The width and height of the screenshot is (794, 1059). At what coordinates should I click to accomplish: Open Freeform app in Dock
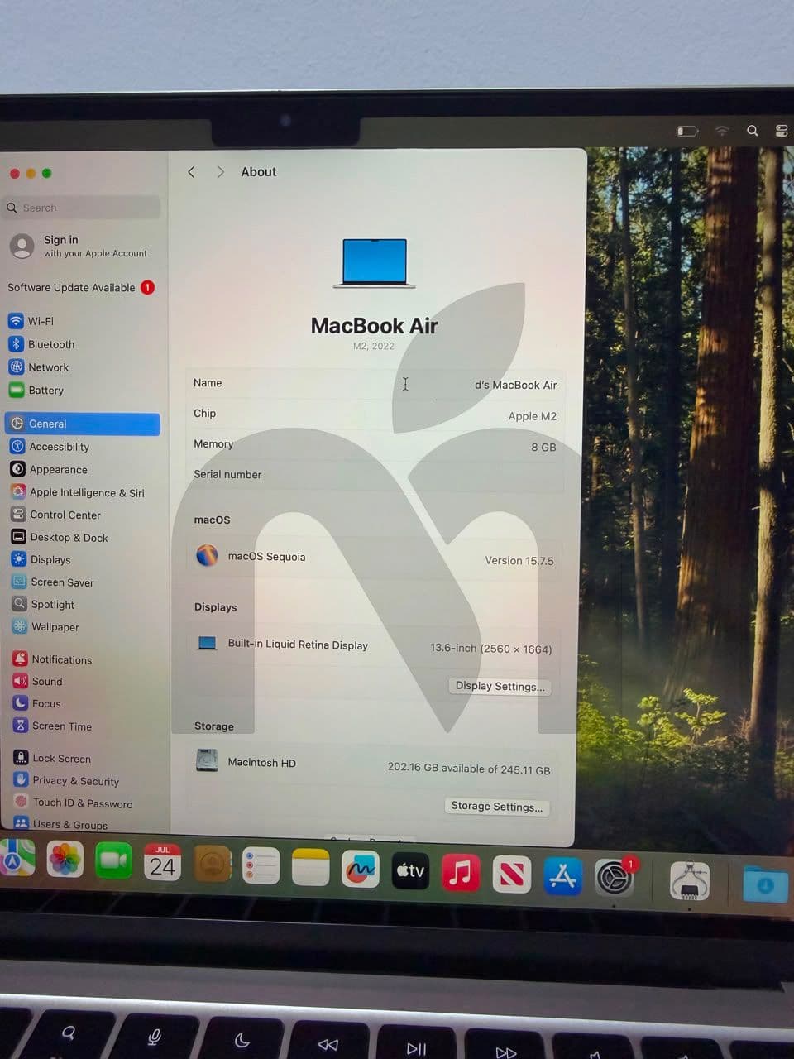(360, 870)
